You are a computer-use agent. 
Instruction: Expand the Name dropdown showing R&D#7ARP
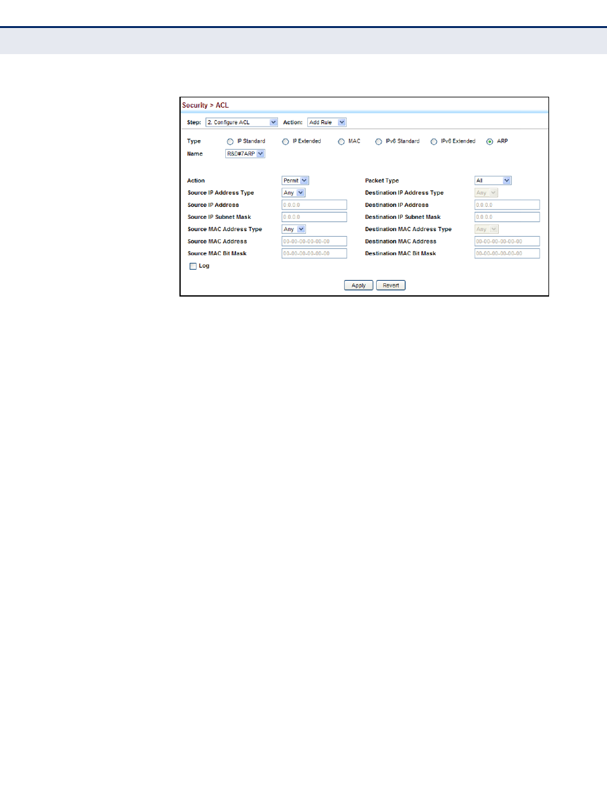click(x=244, y=153)
